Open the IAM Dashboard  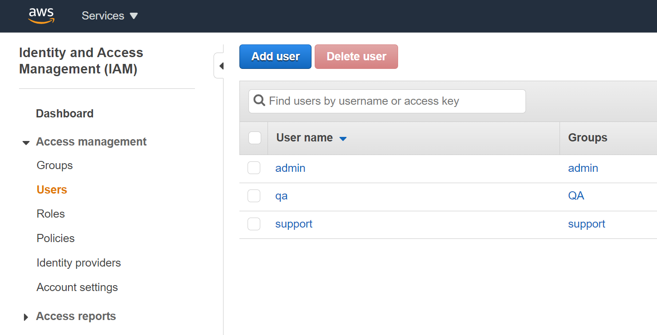(65, 114)
